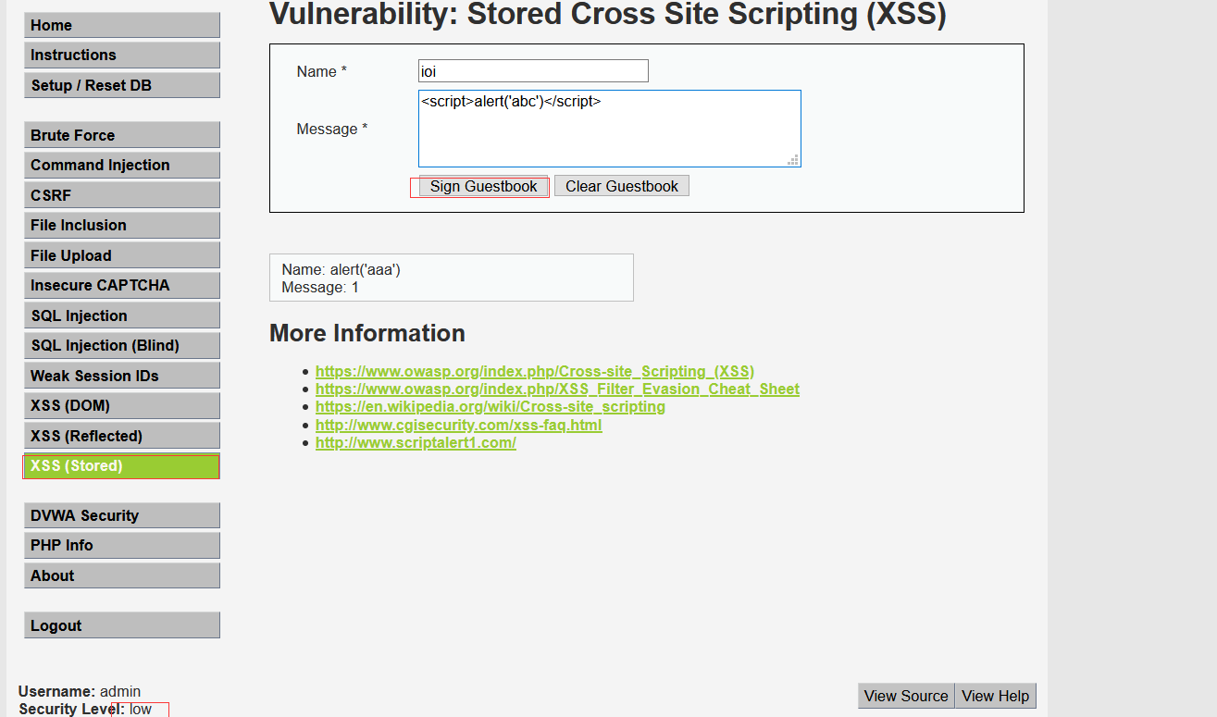Open the Instructions page
The height and width of the screenshot is (717, 1217).
[122, 55]
